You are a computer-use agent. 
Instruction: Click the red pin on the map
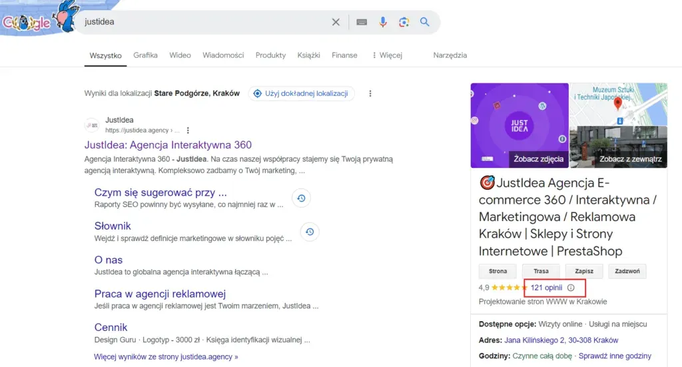click(x=617, y=103)
